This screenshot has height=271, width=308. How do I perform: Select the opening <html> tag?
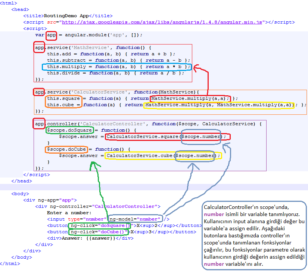click(x=9, y=3)
